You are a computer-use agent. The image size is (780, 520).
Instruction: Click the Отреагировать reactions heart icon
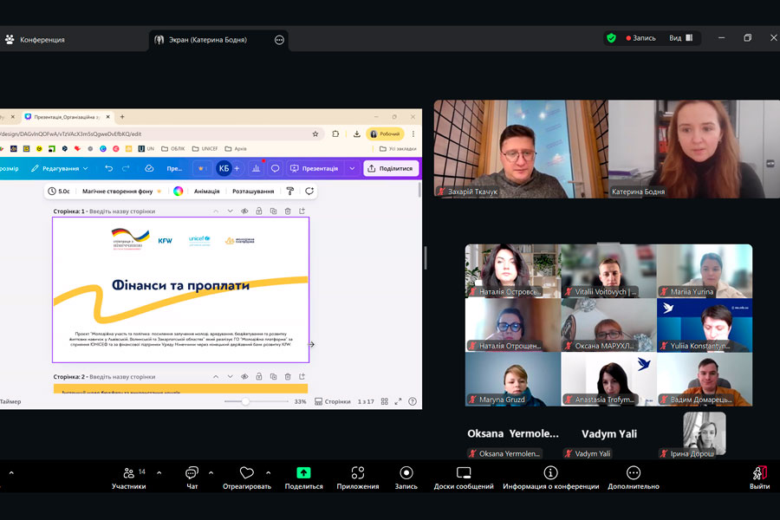point(247,472)
